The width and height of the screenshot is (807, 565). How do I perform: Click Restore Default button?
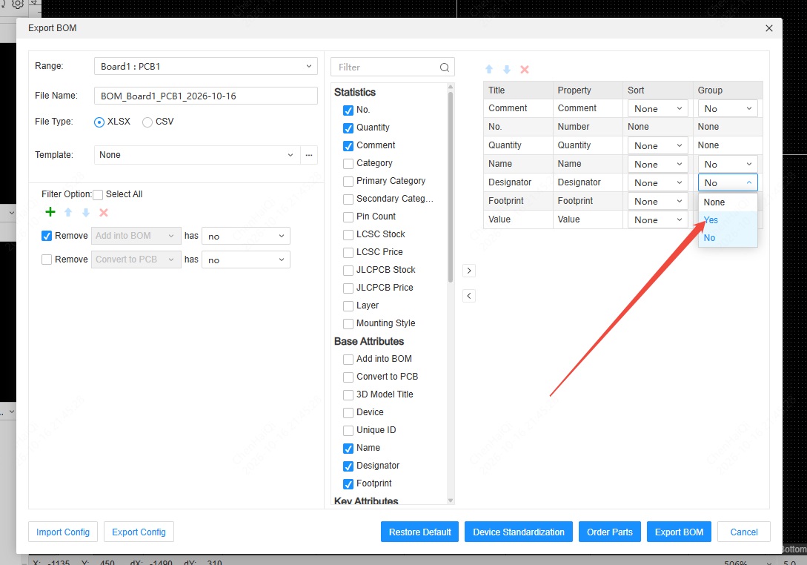(420, 532)
